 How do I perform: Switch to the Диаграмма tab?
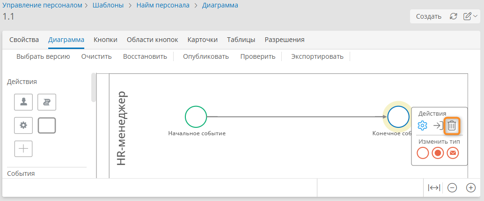(66, 40)
